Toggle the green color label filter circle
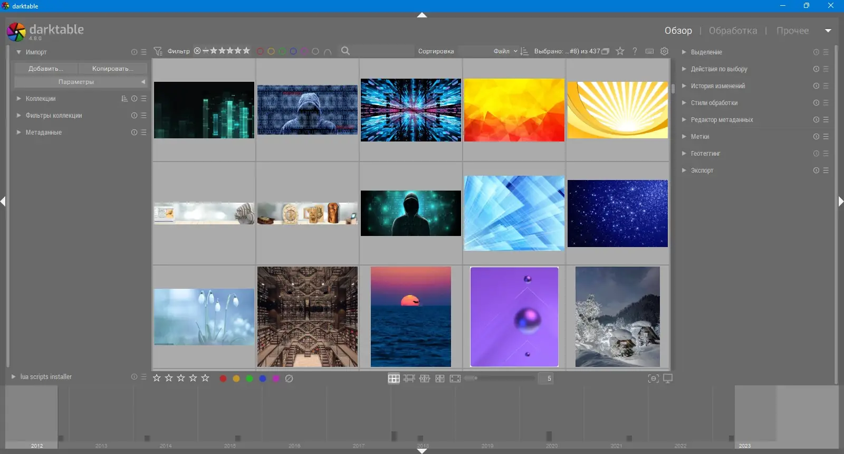The image size is (844, 454). pos(282,51)
